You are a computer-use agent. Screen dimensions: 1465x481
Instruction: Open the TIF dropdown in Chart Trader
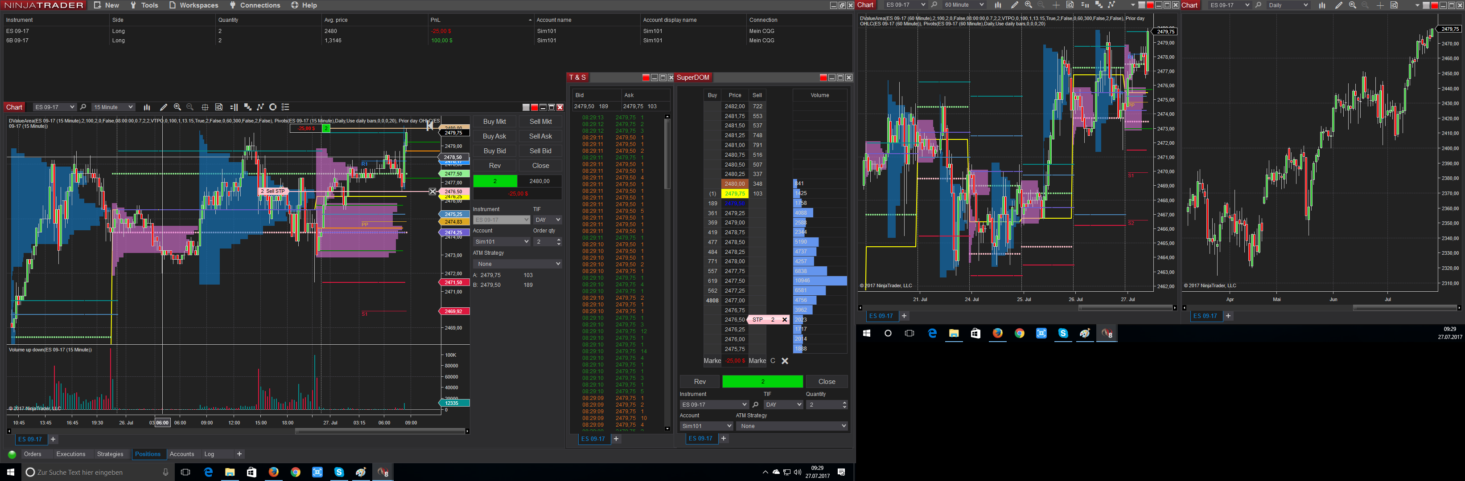tap(547, 220)
